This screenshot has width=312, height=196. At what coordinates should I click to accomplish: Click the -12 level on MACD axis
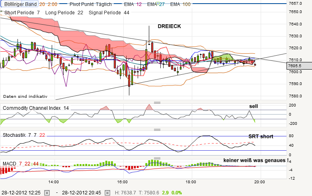pos(292,178)
